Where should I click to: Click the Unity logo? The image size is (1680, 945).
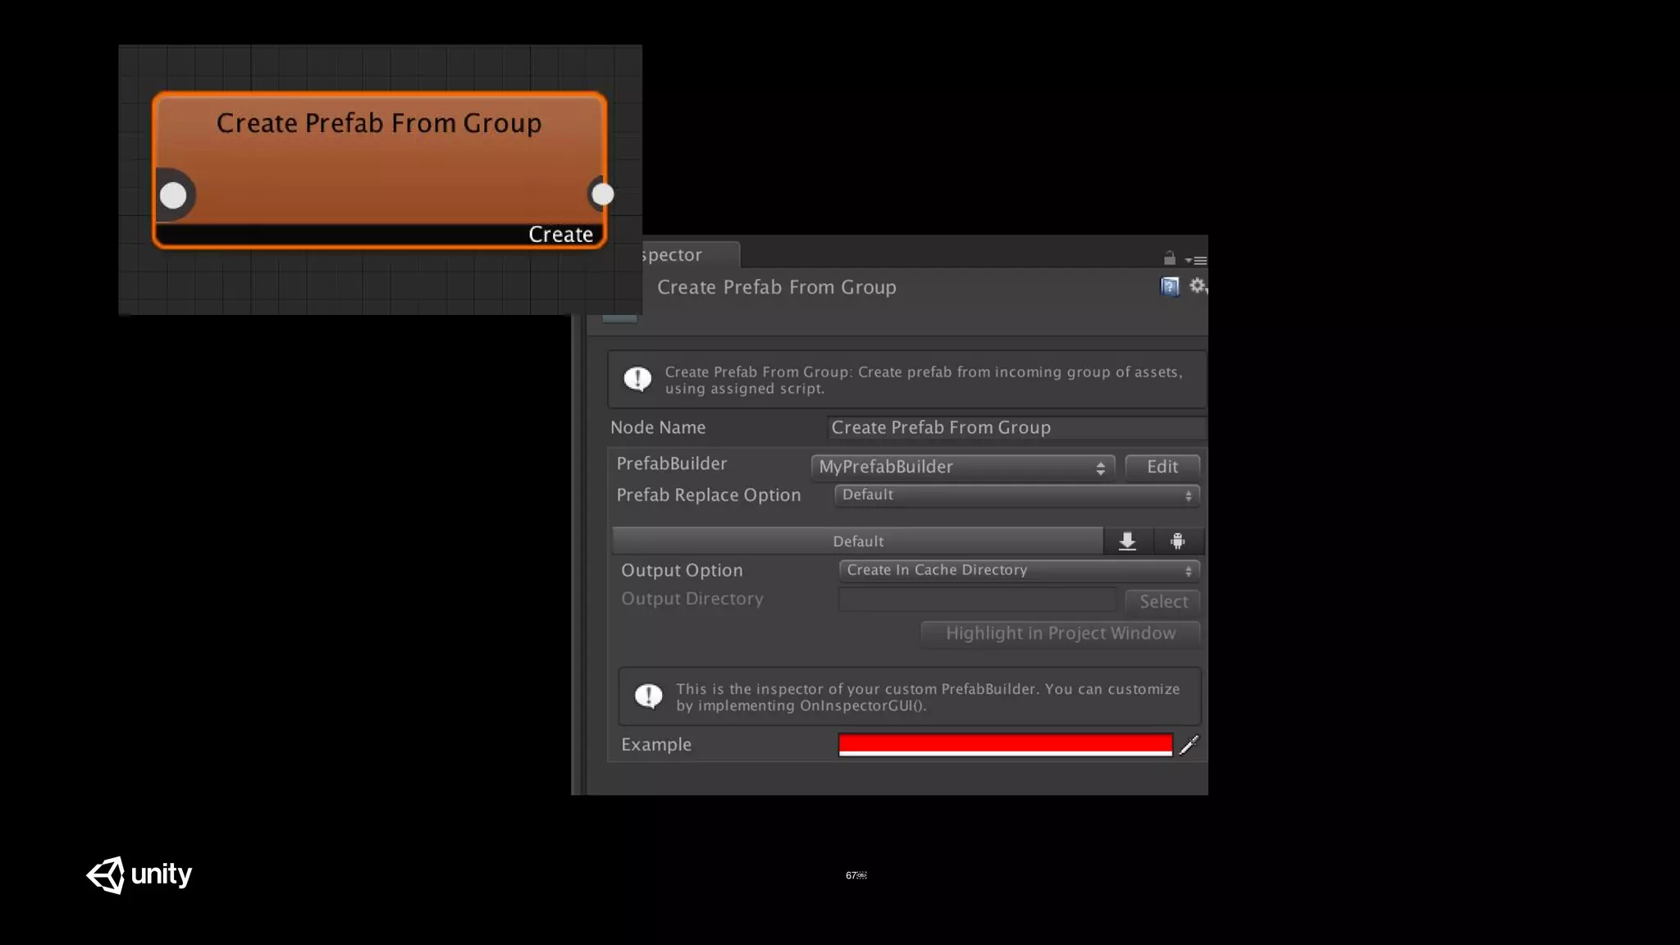tap(139, 874)
